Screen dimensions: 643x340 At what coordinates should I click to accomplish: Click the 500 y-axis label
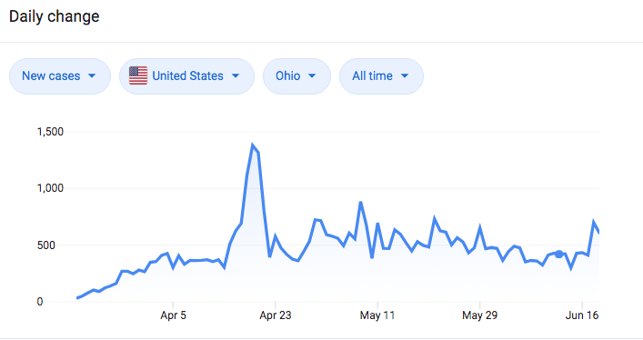(x=45, y=245)
